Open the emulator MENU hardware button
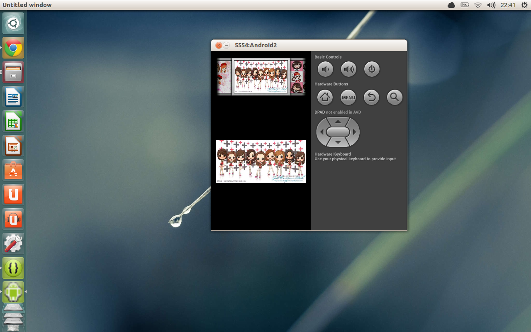Screen dimensions: 531x332 [348, 98]
